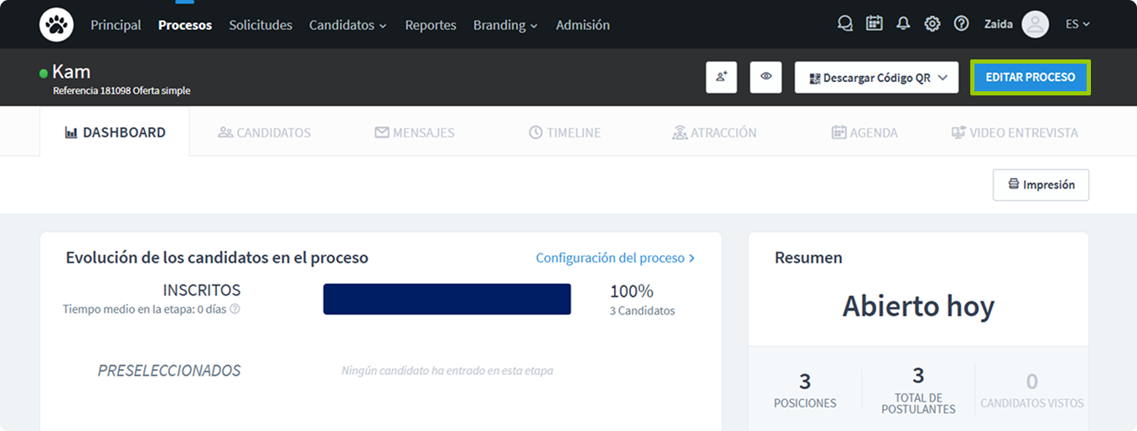Switch to the Video Entrevista tab
Image resolution: width=1137 pixels, height=431 pixels.
click(x=1015, y=132)
